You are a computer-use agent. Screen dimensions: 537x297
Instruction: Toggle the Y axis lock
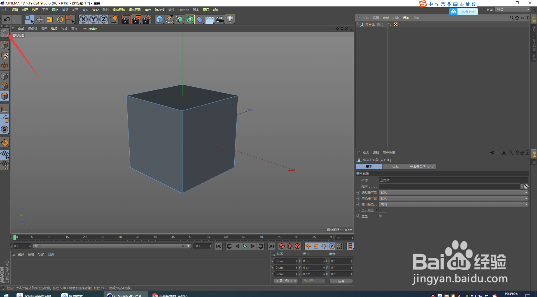coord(94,19)
